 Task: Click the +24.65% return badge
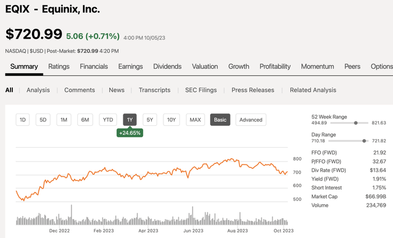click(130, 133)
